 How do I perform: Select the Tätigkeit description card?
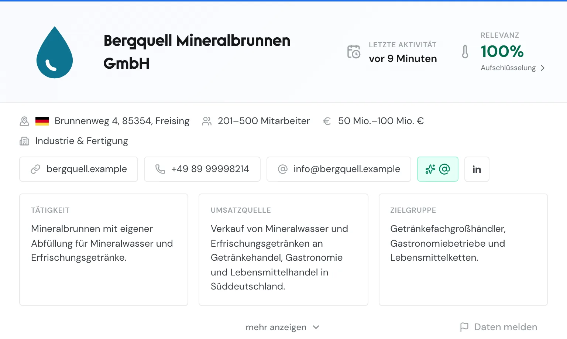point(104,250)
